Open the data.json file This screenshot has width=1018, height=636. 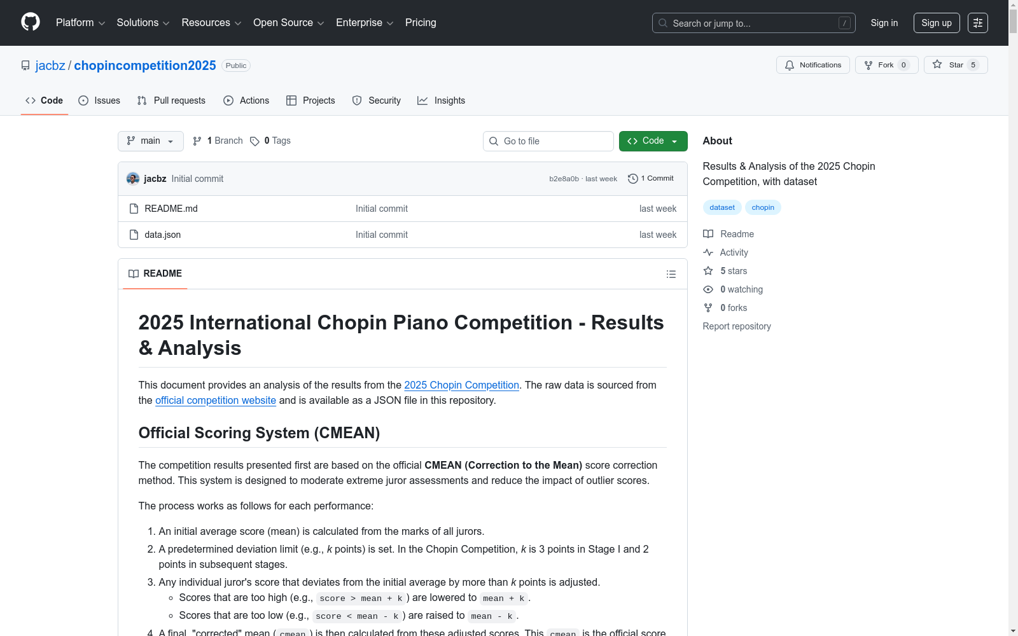point(163,235)
